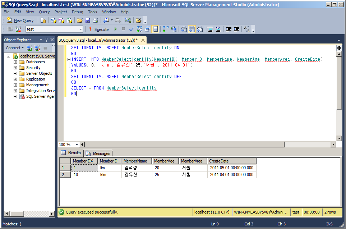Click the MemberName column header
346x229 pixels.
(x=137, y=161)
